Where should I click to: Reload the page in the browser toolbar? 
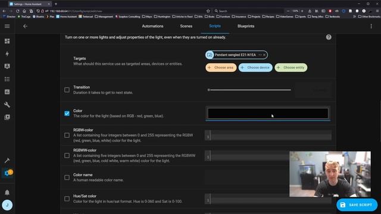click(x=17, y=11)
